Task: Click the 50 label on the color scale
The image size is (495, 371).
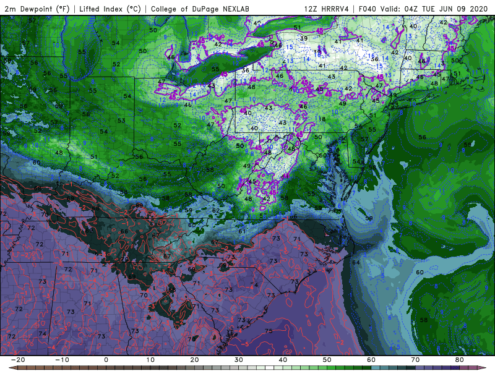Action: click(x=327, y=360)
